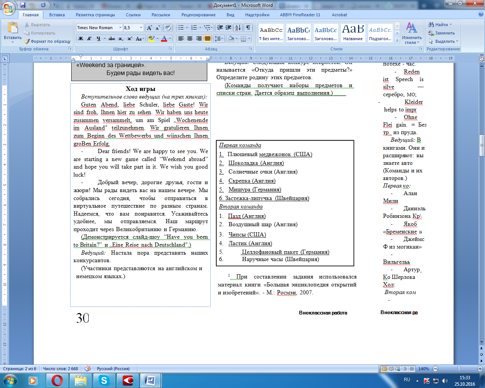Center align the text
Screen dimensions: 485x388
click(x=190, y=39)
